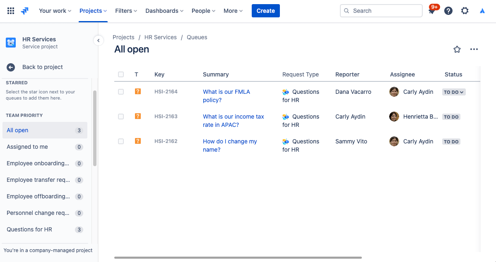
Task: Click the help question mark icon
Action: pyautogui.click(x=448, y=11)
